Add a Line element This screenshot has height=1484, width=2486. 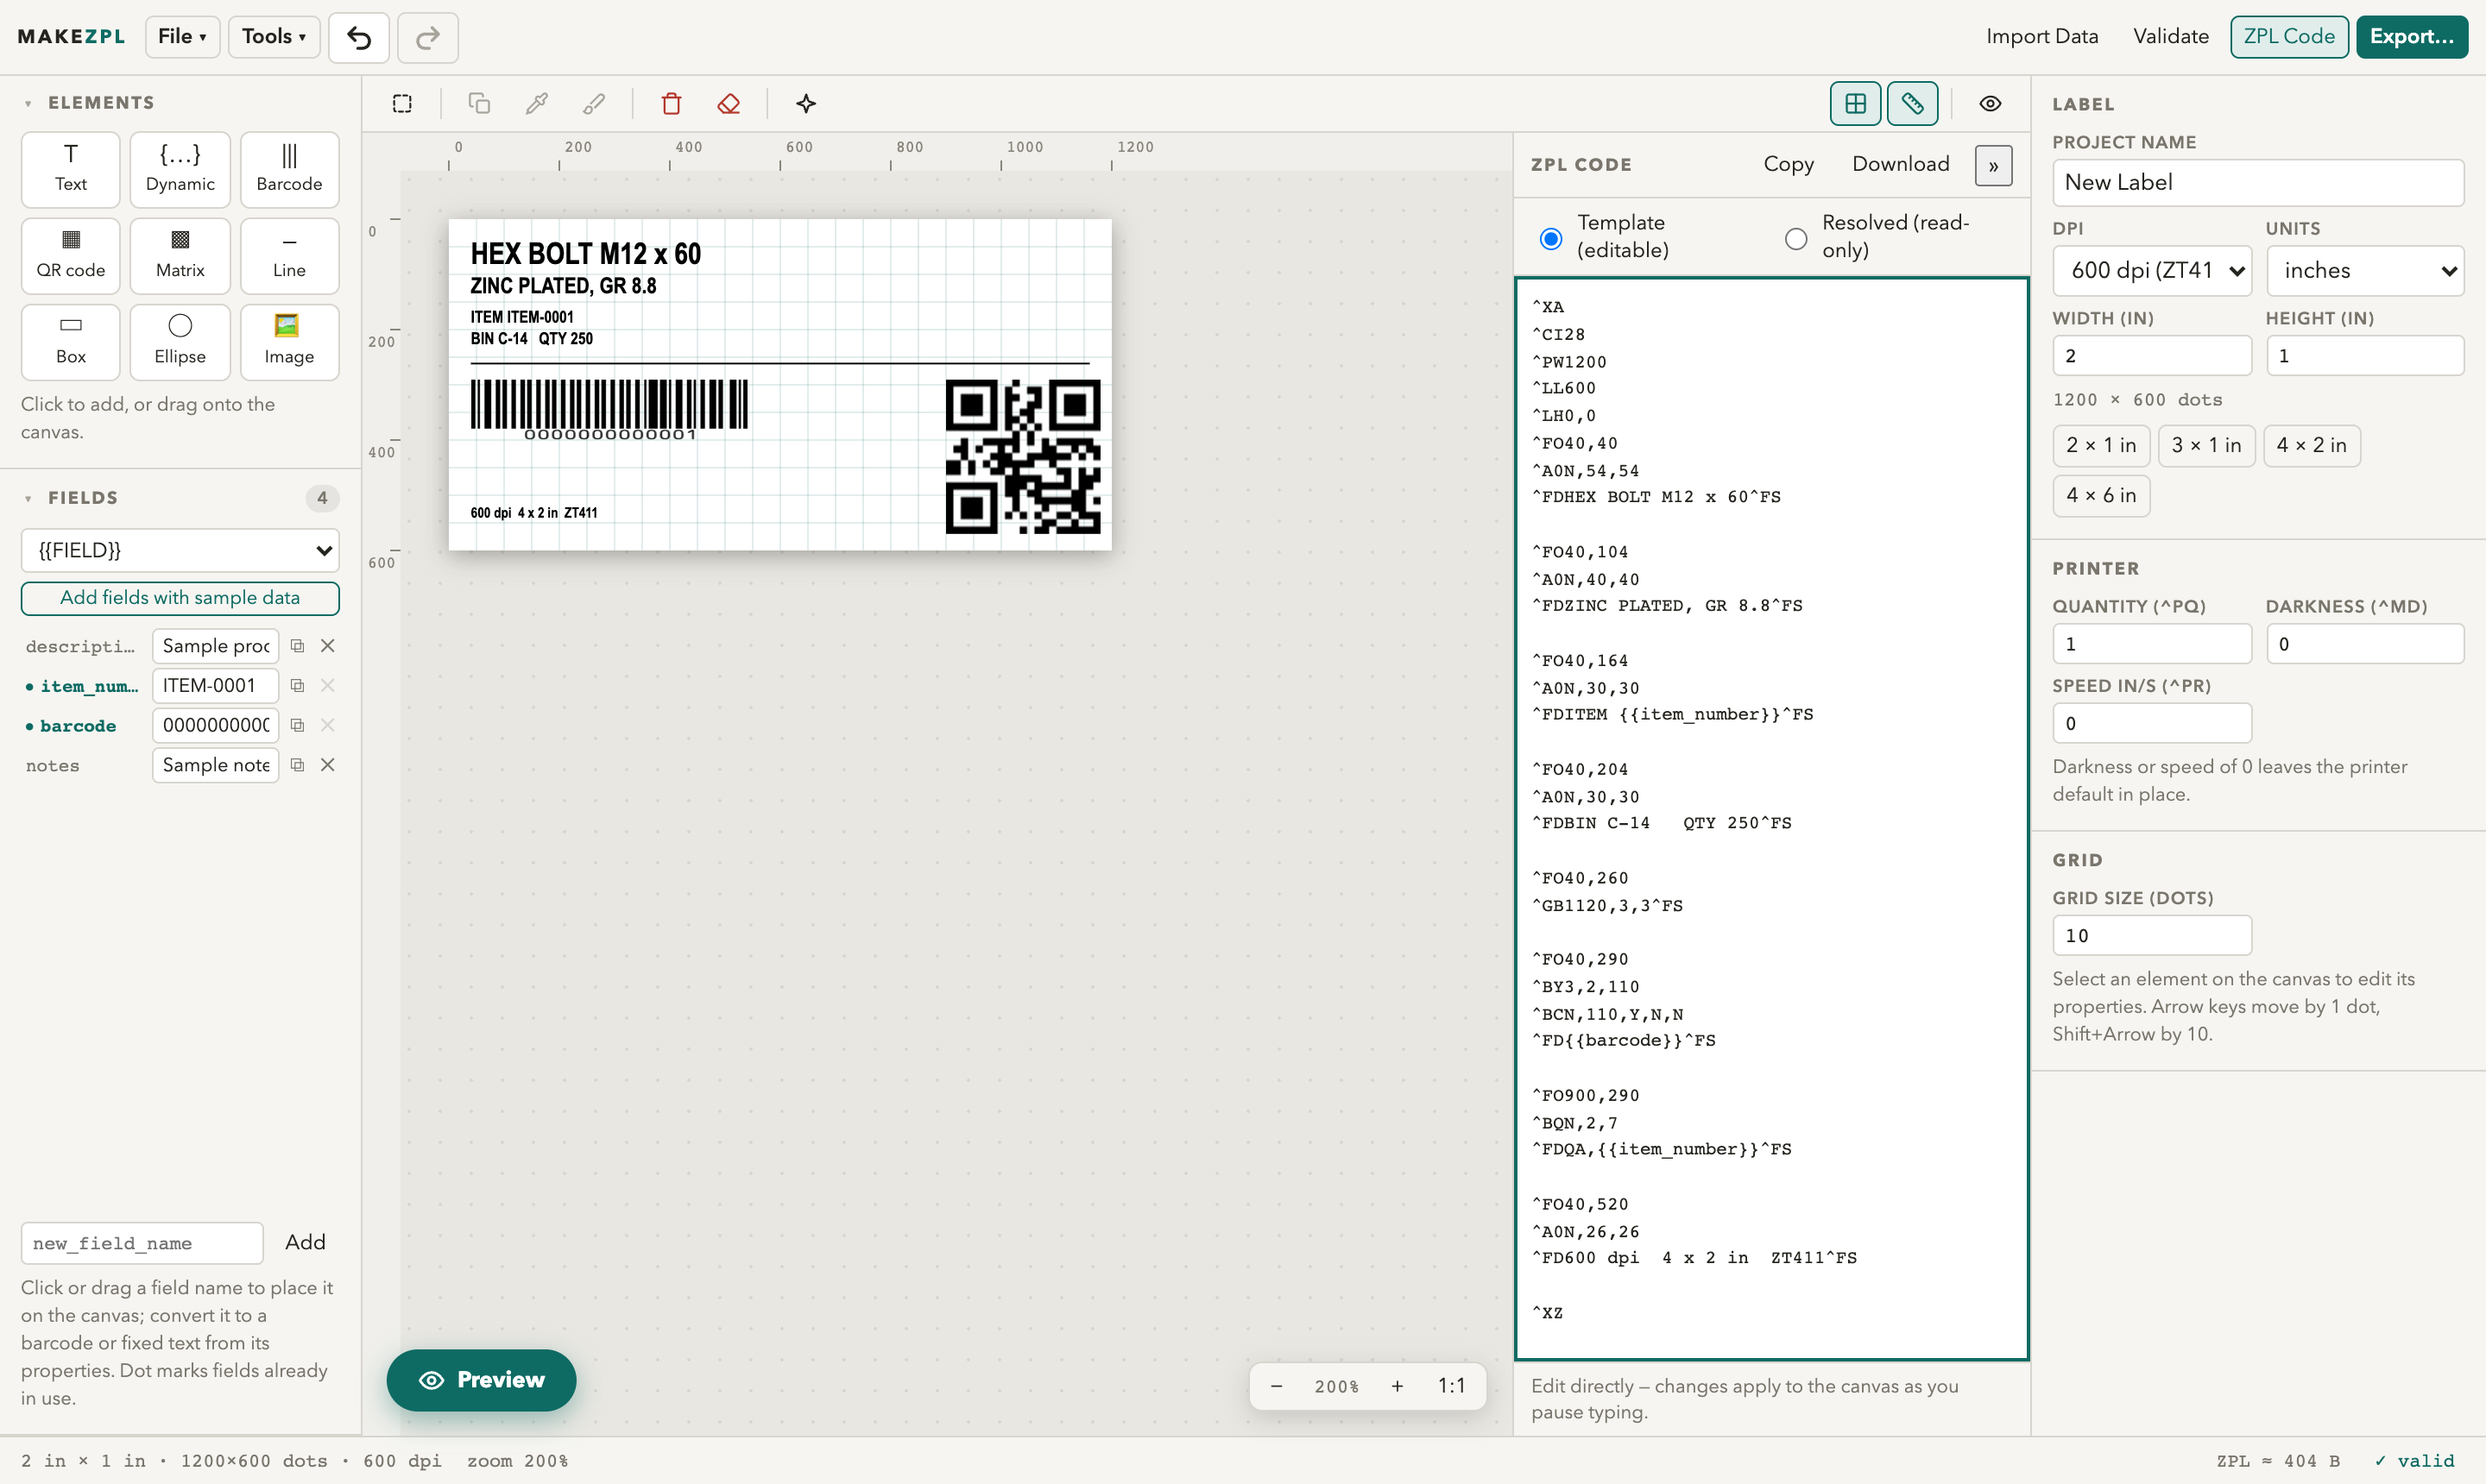[289, 255]
